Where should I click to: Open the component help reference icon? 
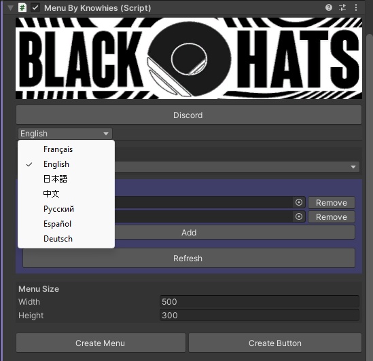[x=329, y=7]
